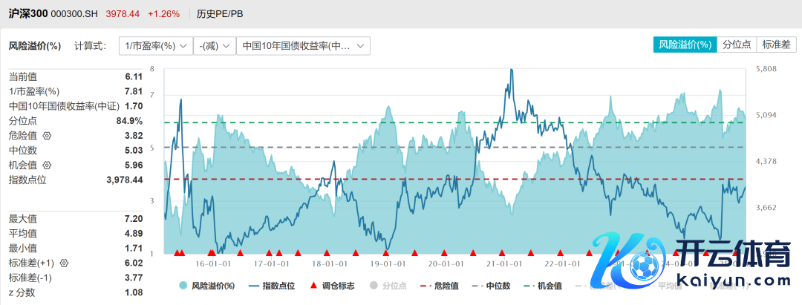Open settings gear next to 危险值

tap(47, 136)
